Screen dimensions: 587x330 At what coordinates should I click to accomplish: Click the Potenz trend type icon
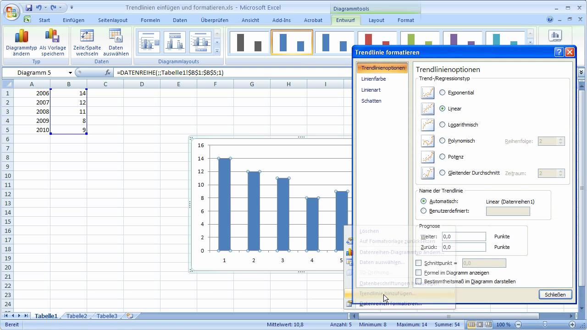(x=427, y=157)
